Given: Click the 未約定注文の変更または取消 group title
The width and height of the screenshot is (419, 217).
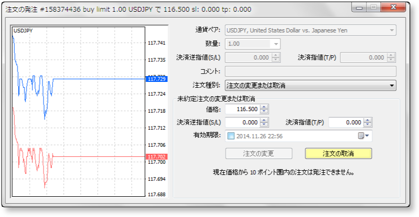Looking at the screenshot, I should click(x=216, y=99).
